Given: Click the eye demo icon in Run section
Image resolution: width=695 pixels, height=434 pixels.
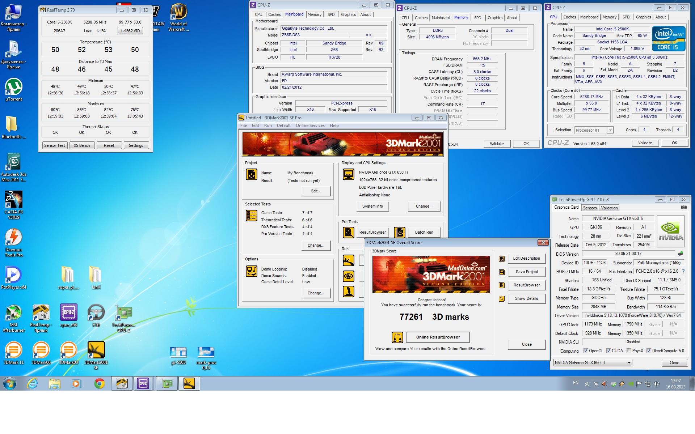Looking at the screenshot, I should point(349,276).
